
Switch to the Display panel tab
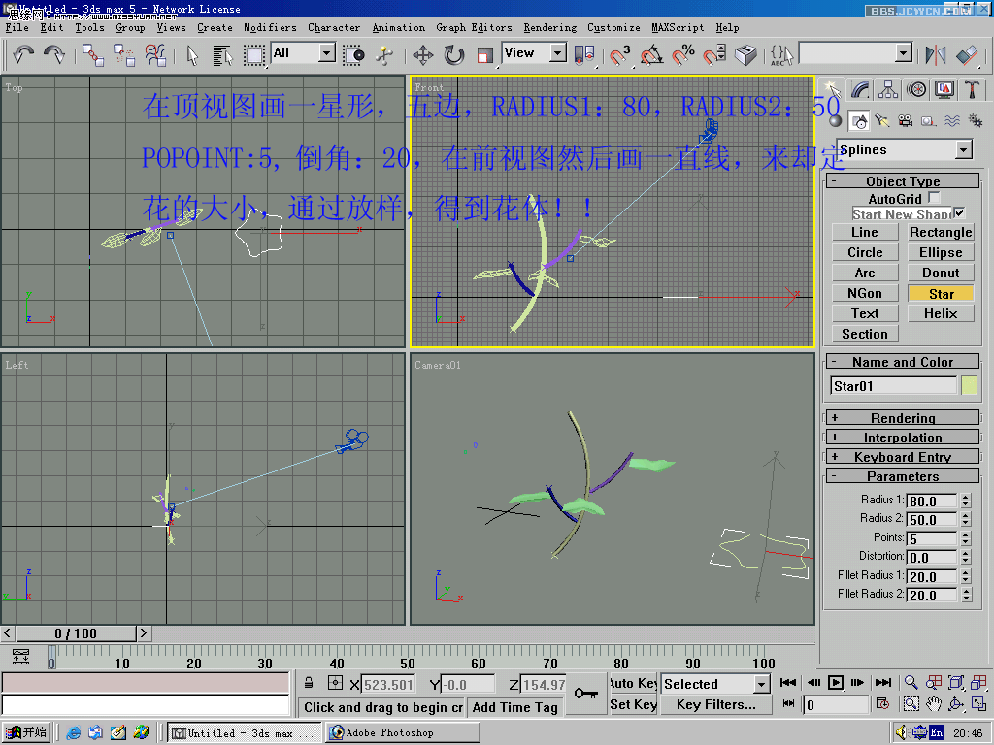pyautogui.click(x=944, y=89)
